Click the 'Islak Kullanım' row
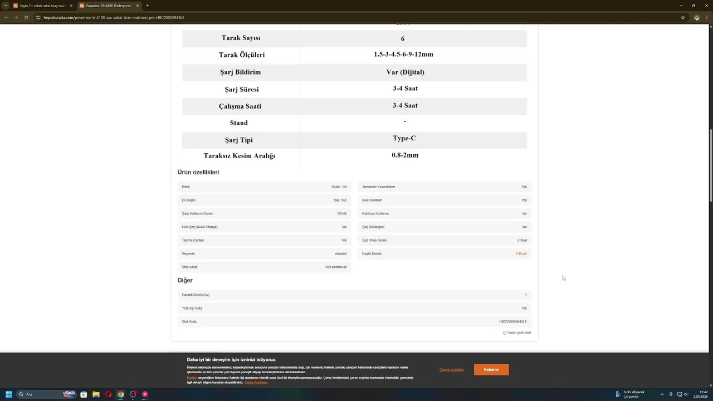 445,200
